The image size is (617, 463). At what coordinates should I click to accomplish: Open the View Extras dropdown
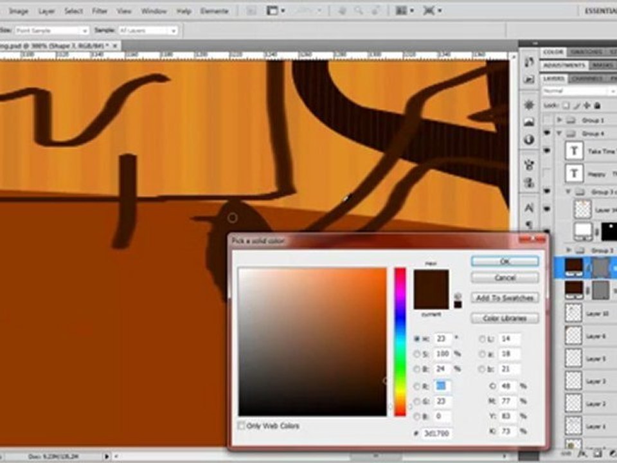point(276,11)
